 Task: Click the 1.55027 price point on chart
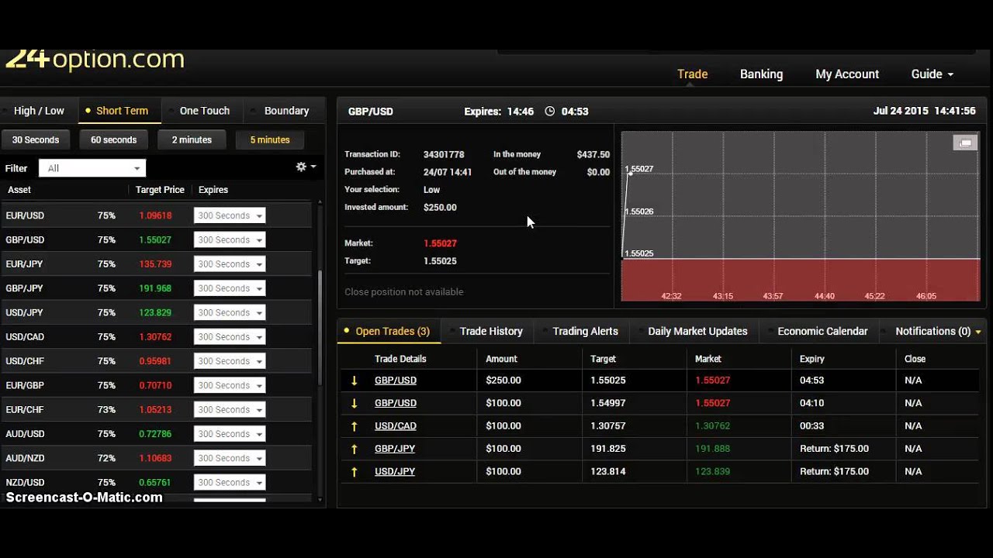click(629, 173)
